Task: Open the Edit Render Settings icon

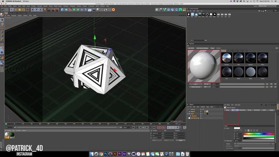Action: pyautogui.click(x=57, y=10)
